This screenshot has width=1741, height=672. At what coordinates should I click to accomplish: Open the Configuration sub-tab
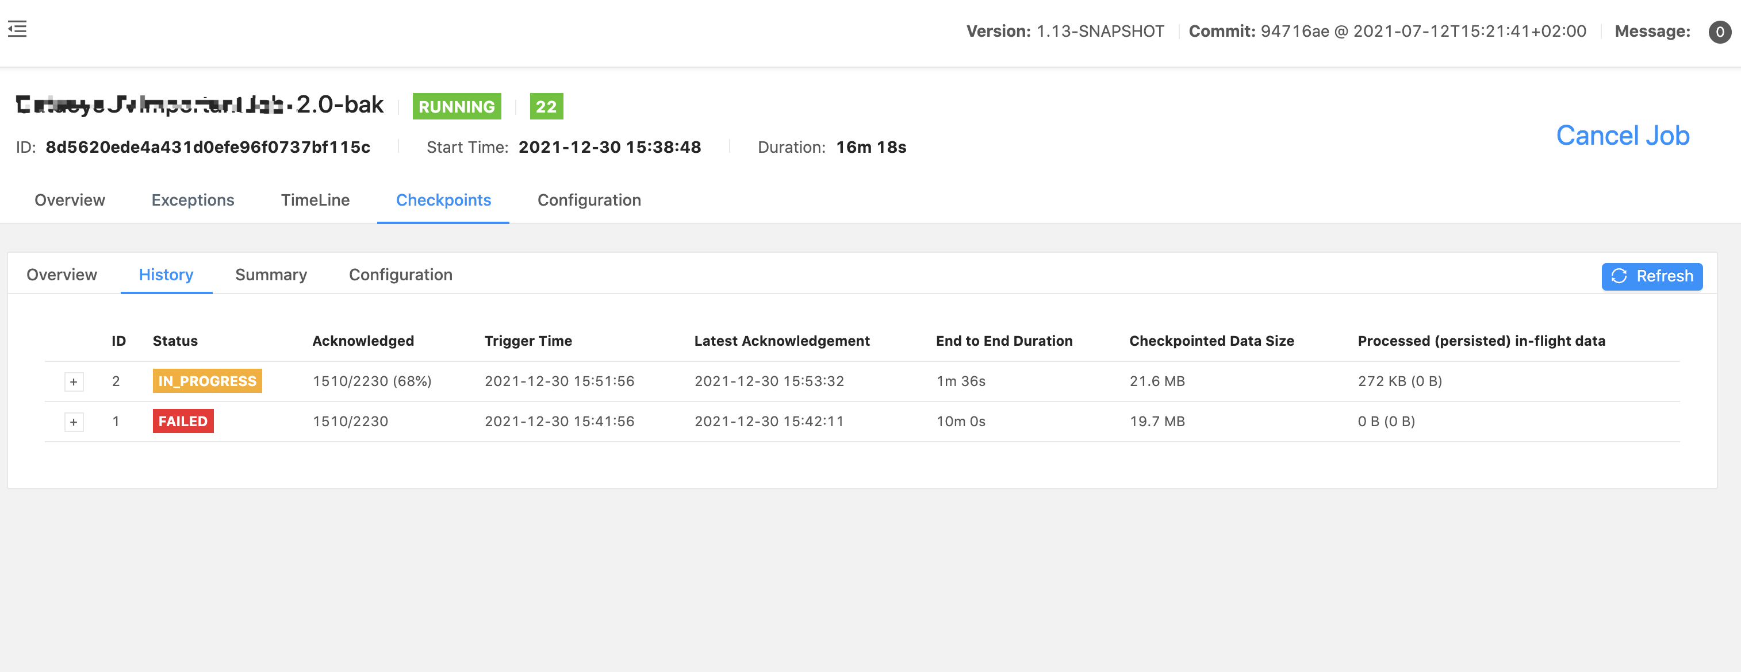pos(401,275)
